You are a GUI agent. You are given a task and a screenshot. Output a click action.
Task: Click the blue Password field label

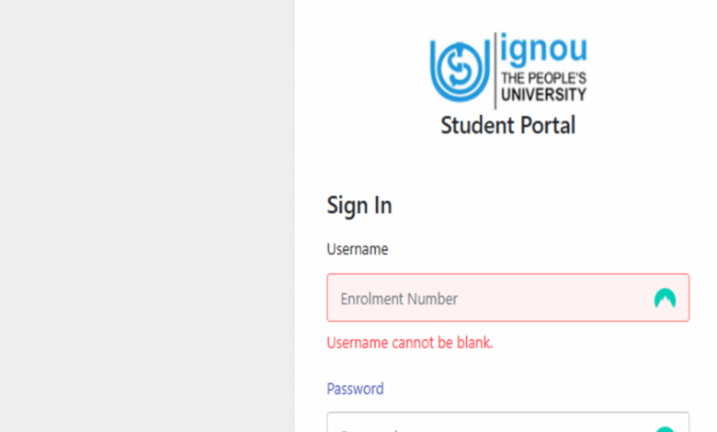click(355, 389)
